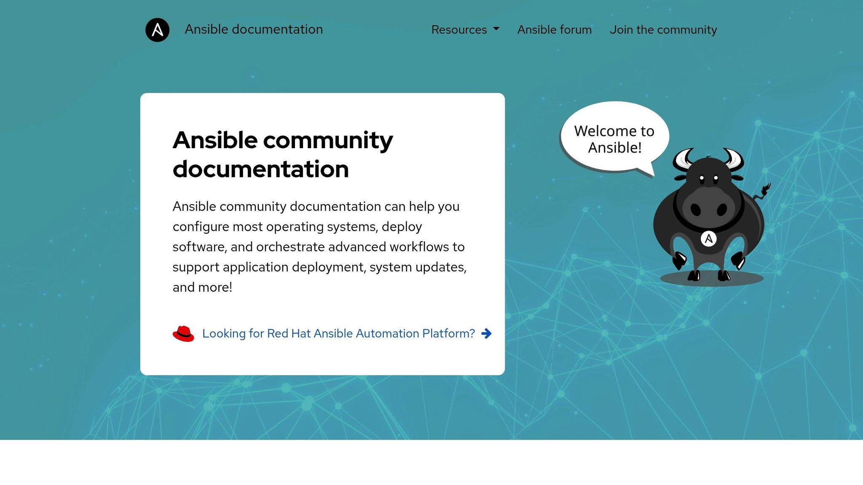Click the caret next to Resources
863x485 pixels.
(496, 29)
